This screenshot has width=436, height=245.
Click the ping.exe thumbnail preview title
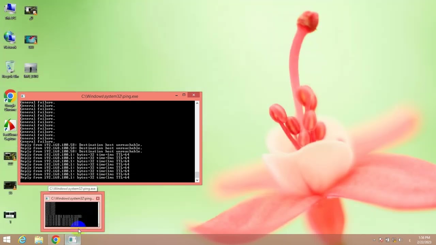tap(72, 198)
